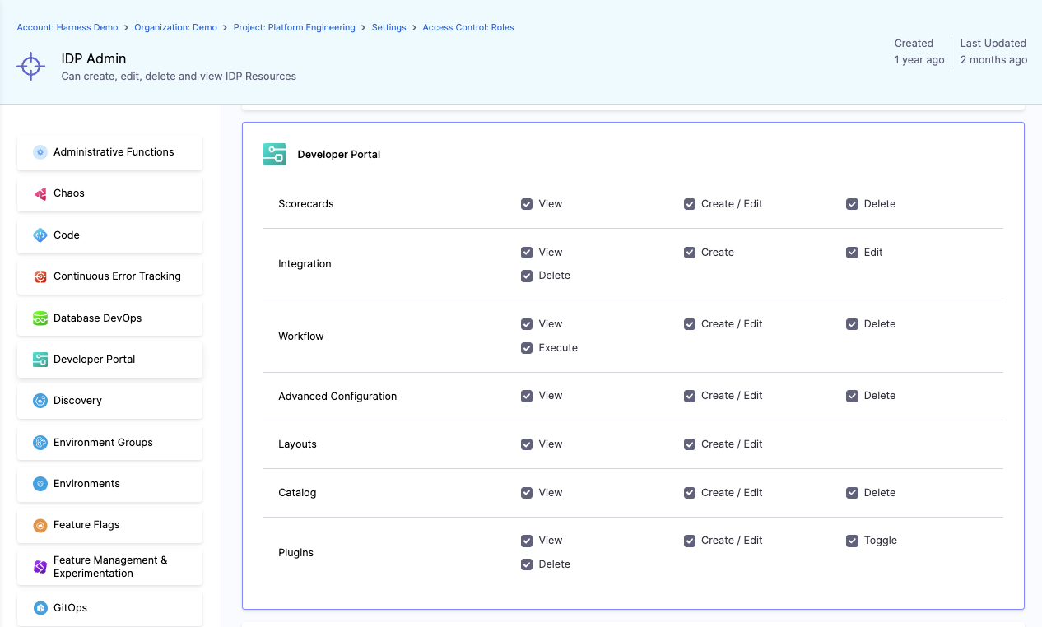
Task: Uncheck Plugins View permission
Action: point(527,541)
